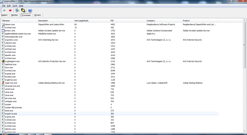The image size is (247, 135).
Task: Switch to the Drivers tab
Action: point(37,15)
